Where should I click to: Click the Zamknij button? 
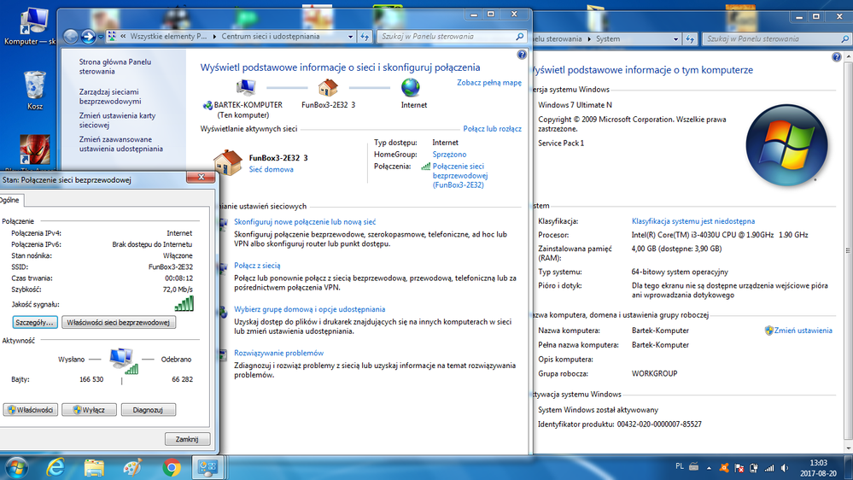coord(187,439)
